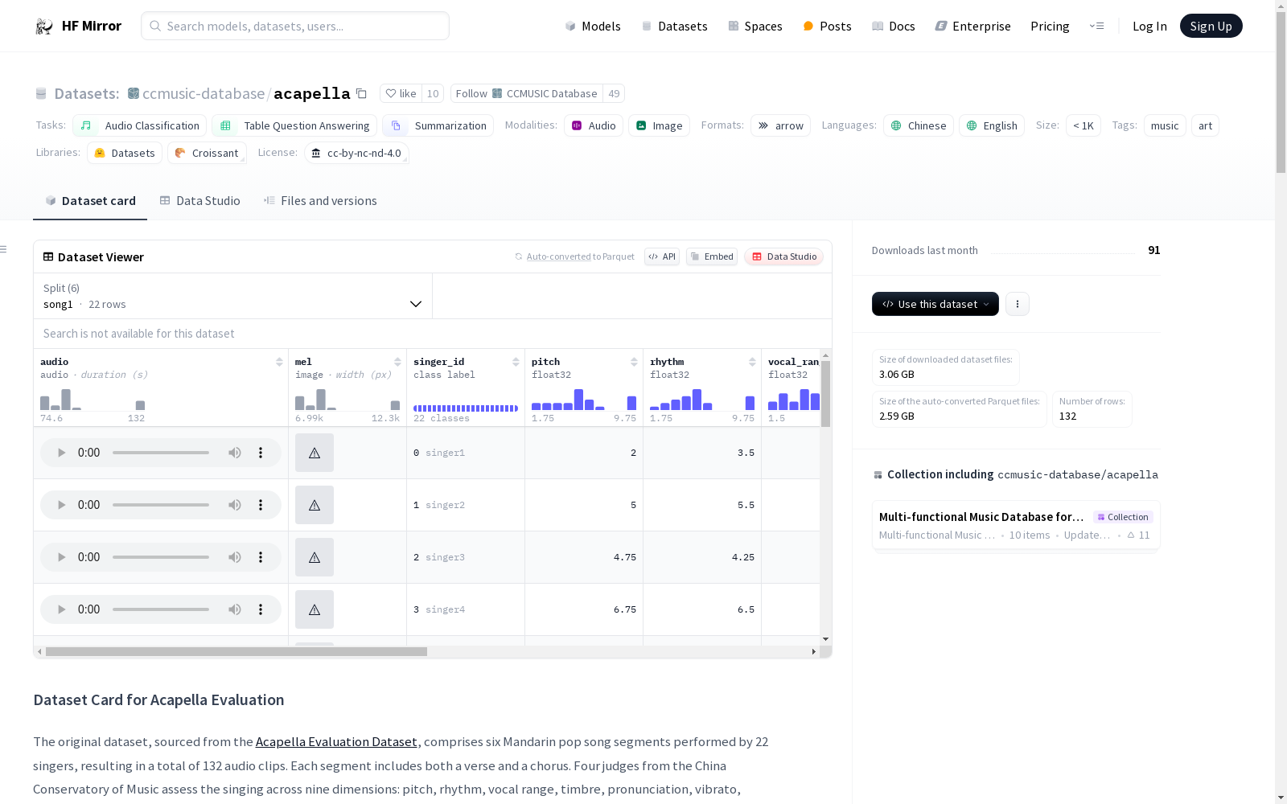The image size is (1287, 804).
Task: Sort by the rhythm column
Action: click(752, 362)
